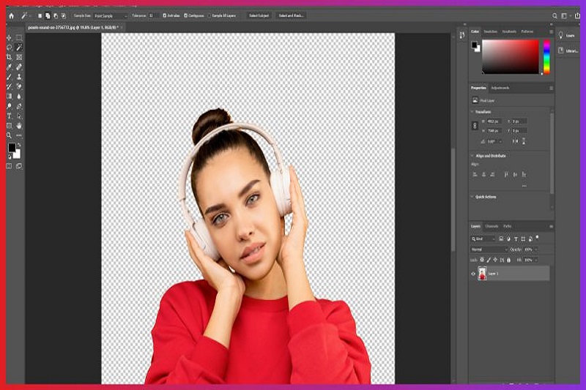Select the Brush tool
The height and width of the screenshot is (390, 586).
point(9,77)
